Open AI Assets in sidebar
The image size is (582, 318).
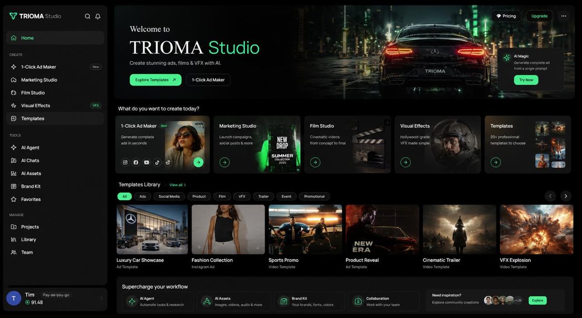click(55, 173)
